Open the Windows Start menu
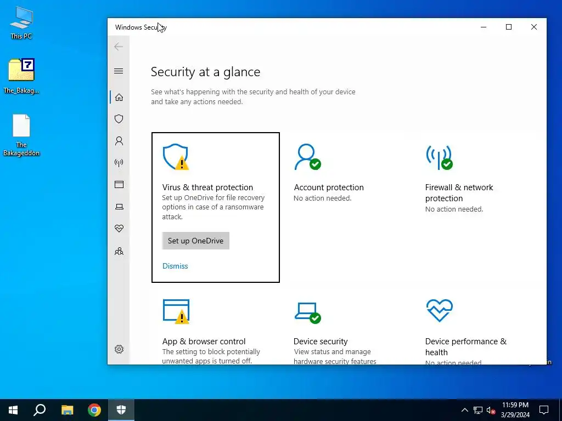 pos(13,410)
